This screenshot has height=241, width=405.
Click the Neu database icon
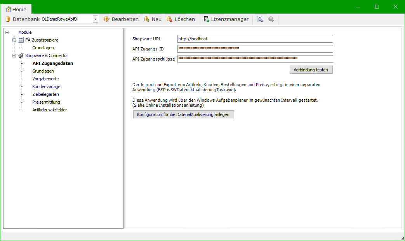point(147,19)
